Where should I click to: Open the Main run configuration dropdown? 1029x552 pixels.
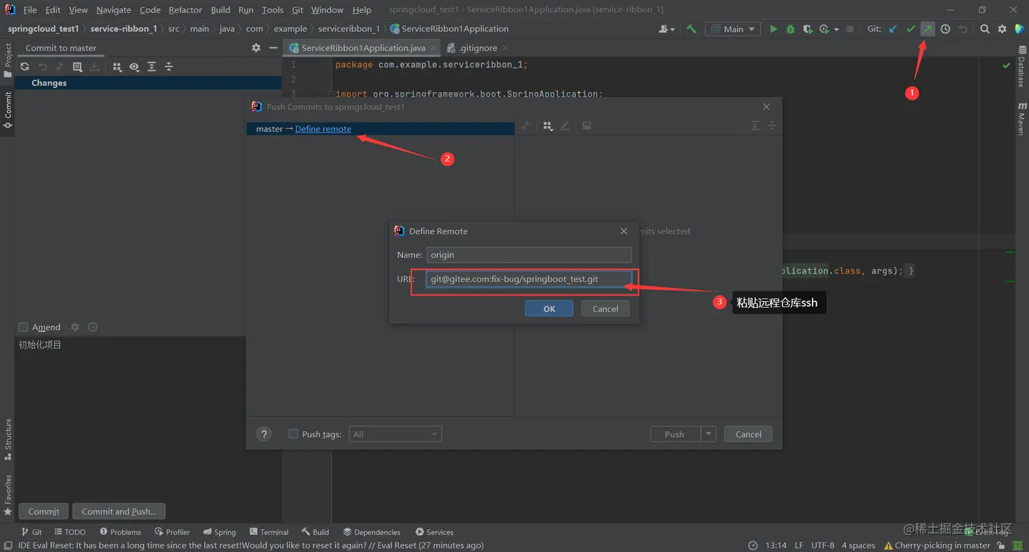(733, 29)
